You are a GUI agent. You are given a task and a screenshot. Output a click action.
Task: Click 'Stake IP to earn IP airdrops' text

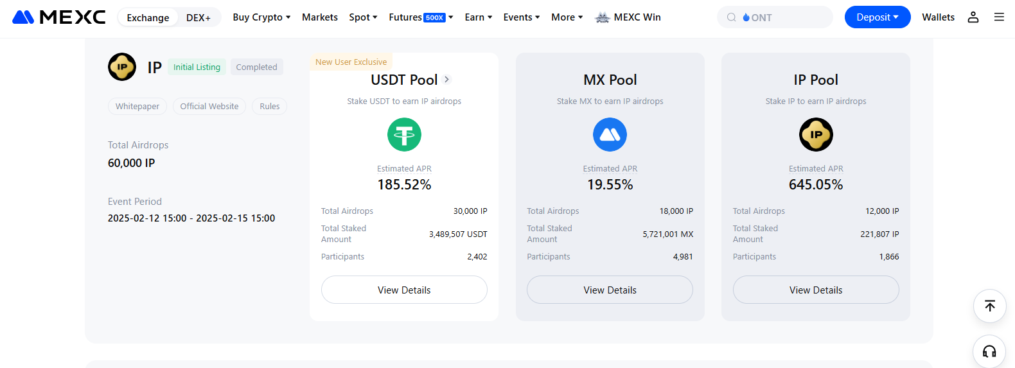(x=816, y=101)
